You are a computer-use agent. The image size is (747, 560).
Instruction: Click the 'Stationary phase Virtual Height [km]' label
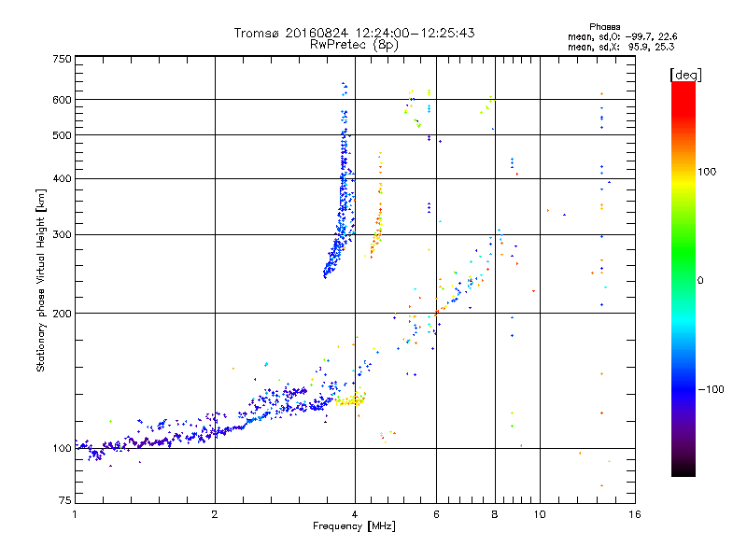point(41,280)
